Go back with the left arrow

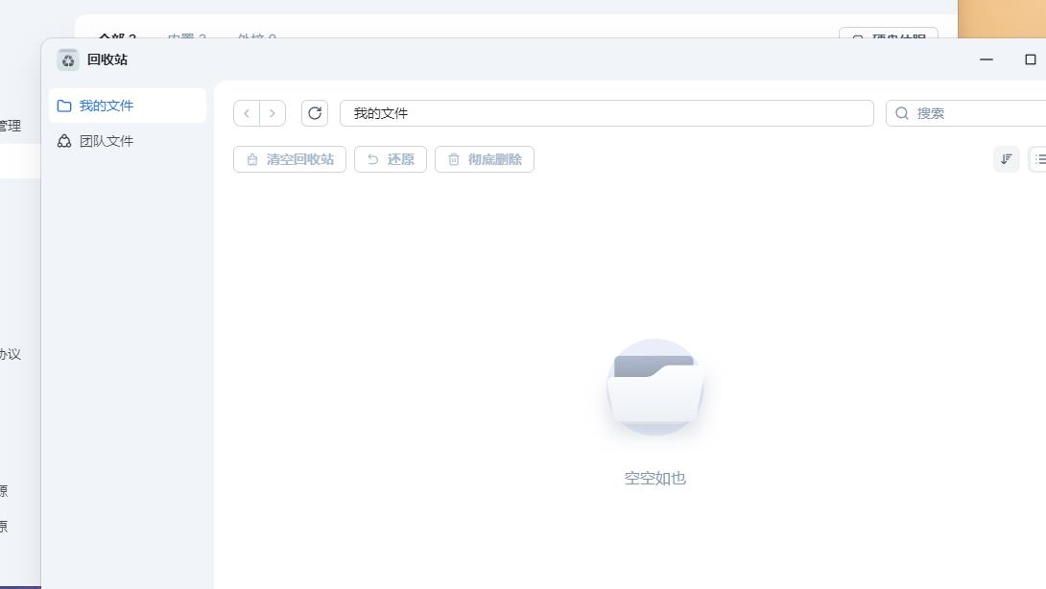coord(247,113)
